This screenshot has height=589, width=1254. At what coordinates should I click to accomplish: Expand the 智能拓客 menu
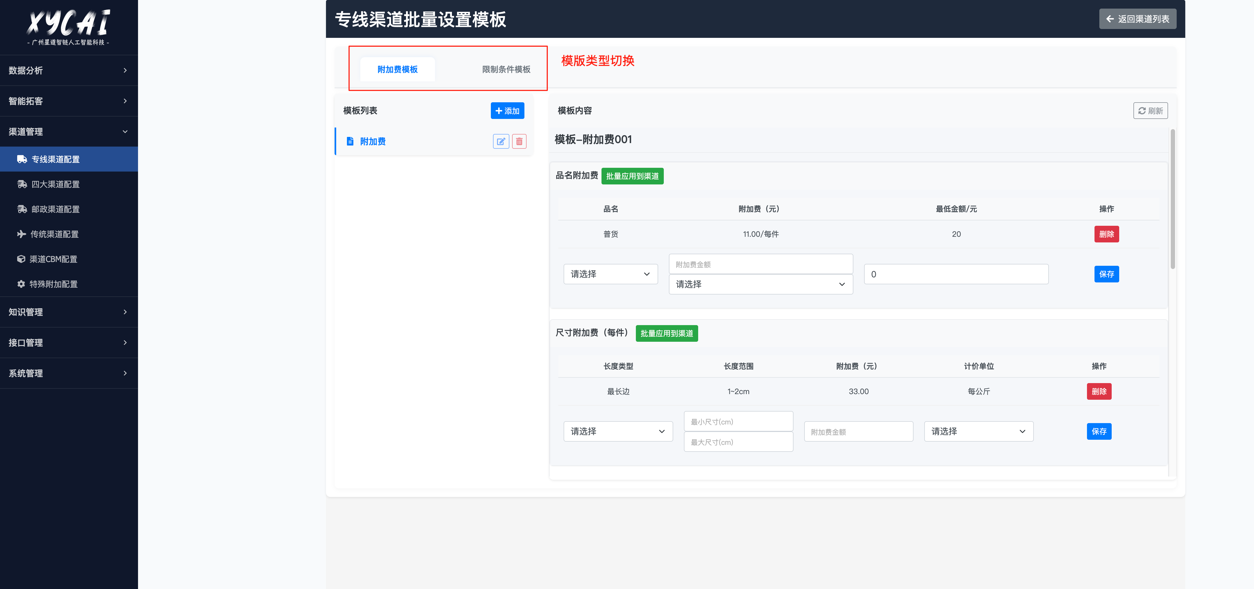point(69,101)
